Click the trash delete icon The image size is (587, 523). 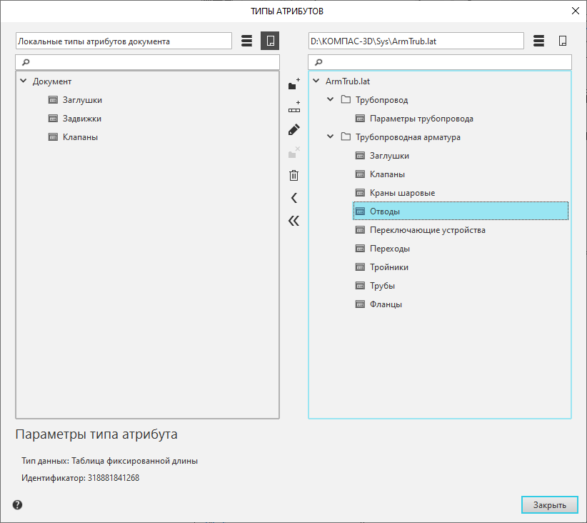click(293, 175)
